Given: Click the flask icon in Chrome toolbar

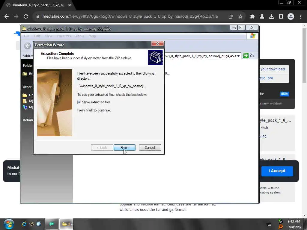Looking at the screenshot, I should pos(262,17).
